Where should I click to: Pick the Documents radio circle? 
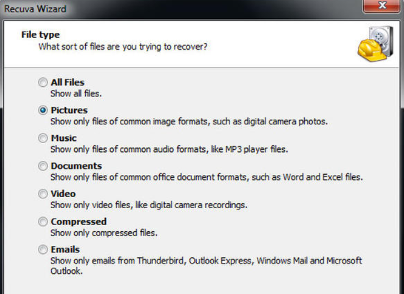(43, 166)
